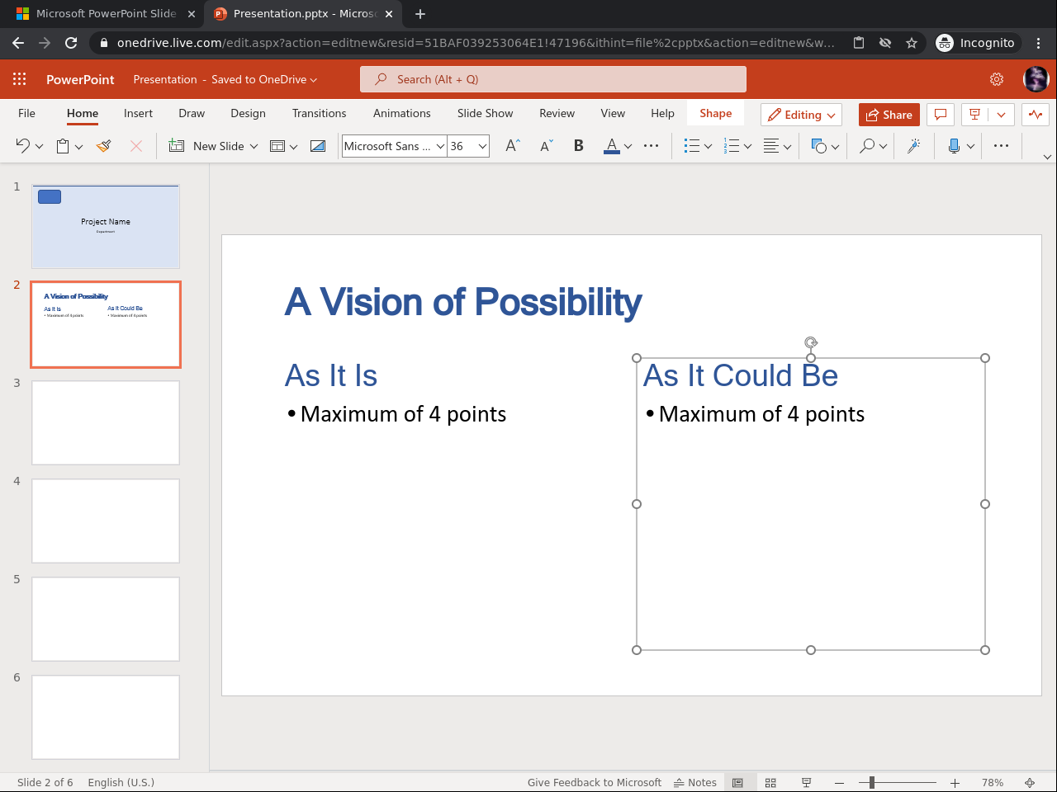Open the app launcher grid
Viewport: 1057px width, 792px height.
click(x=20, y=79)
